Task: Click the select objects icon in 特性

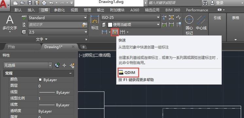Action: click(x=64, y=66)
